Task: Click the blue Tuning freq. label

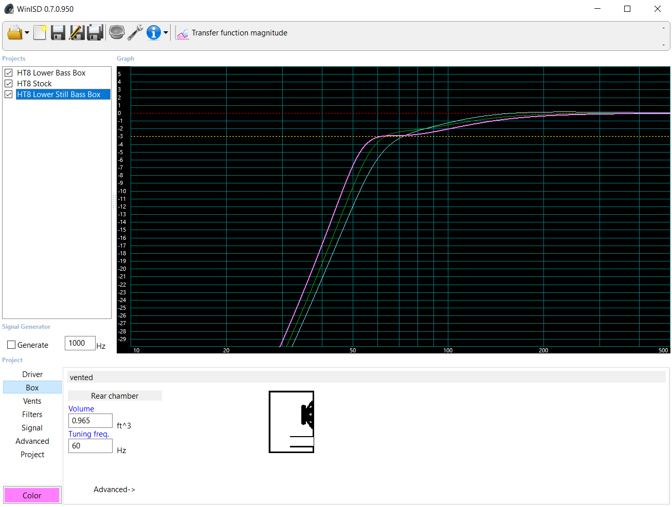Action: 89,434
